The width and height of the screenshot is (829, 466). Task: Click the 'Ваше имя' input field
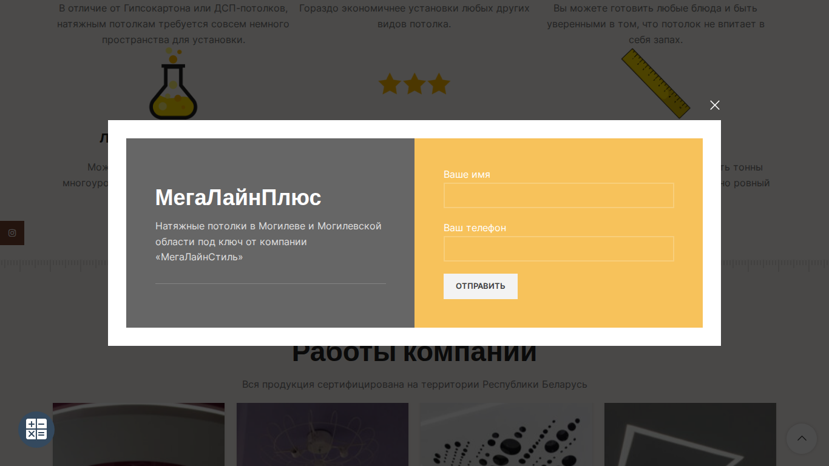point(558,195)
